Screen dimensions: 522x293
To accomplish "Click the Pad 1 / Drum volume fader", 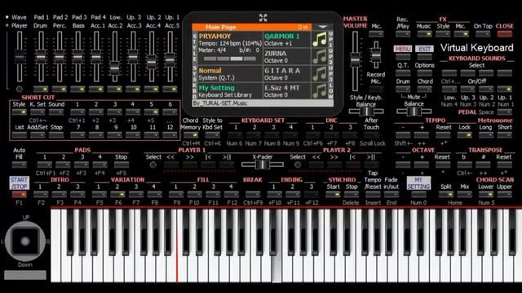I will point(41,56).
